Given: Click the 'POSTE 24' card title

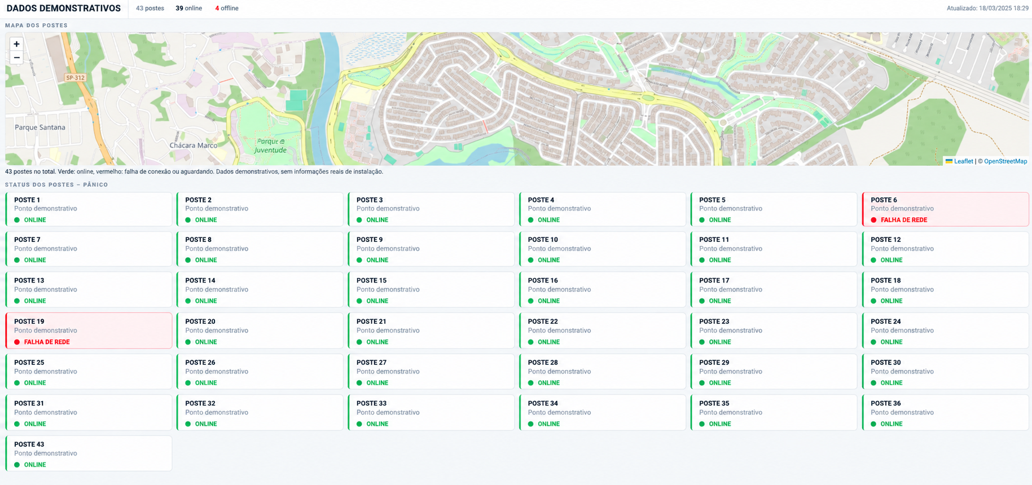Looking at the screenshot, I should tap(886, 321).
